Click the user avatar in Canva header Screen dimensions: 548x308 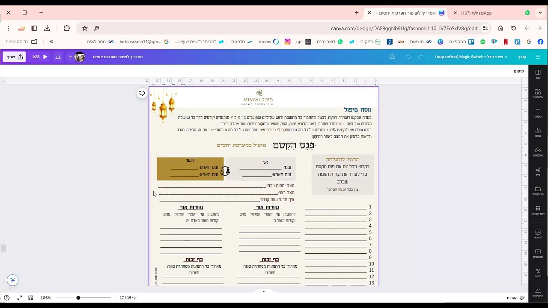point(80,56)
